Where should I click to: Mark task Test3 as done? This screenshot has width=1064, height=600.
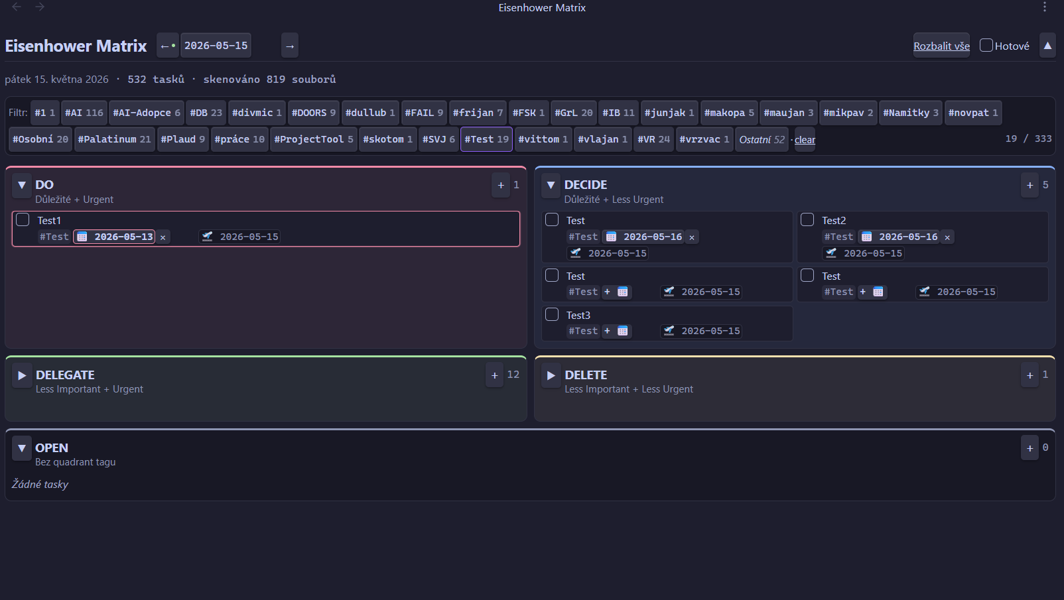(552, 314)
